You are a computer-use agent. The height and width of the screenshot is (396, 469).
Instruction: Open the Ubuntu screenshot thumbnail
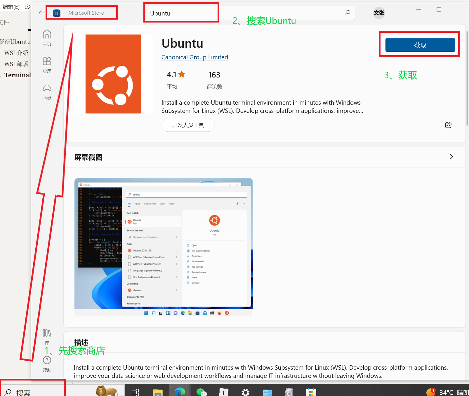click(x=164, y=247)
